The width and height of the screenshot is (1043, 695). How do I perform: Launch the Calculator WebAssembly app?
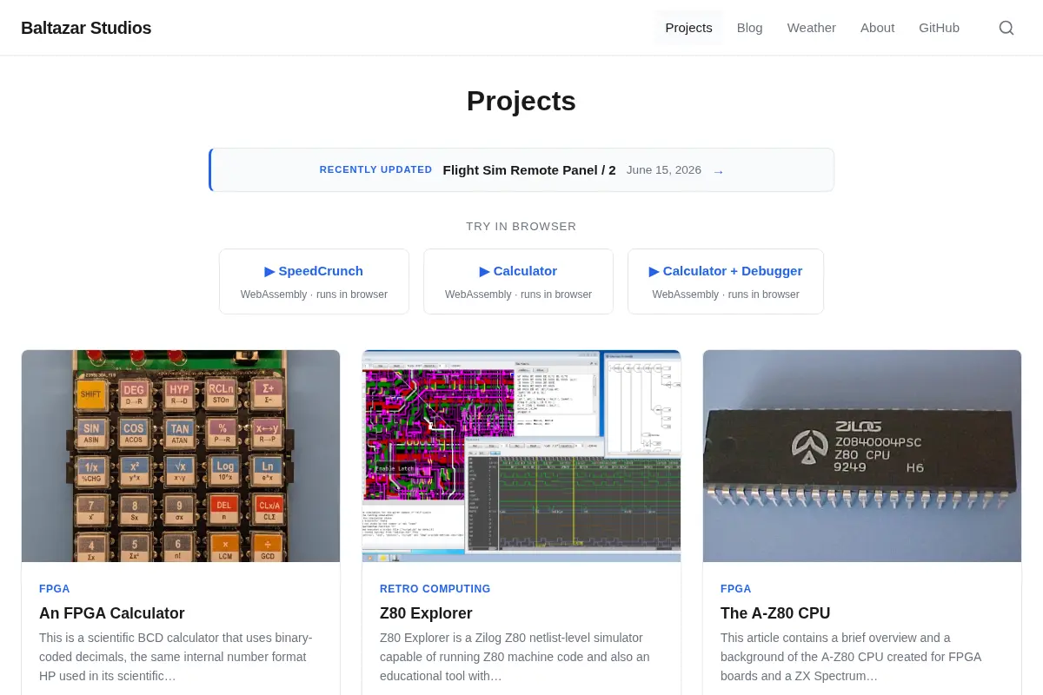(x=518, y=281)
